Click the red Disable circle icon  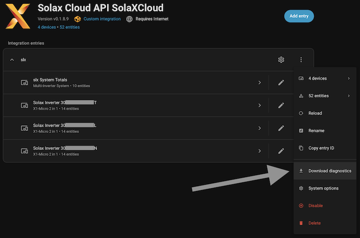[301, 206]
